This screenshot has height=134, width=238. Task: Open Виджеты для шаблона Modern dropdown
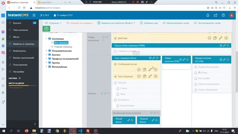coord(116,23)
